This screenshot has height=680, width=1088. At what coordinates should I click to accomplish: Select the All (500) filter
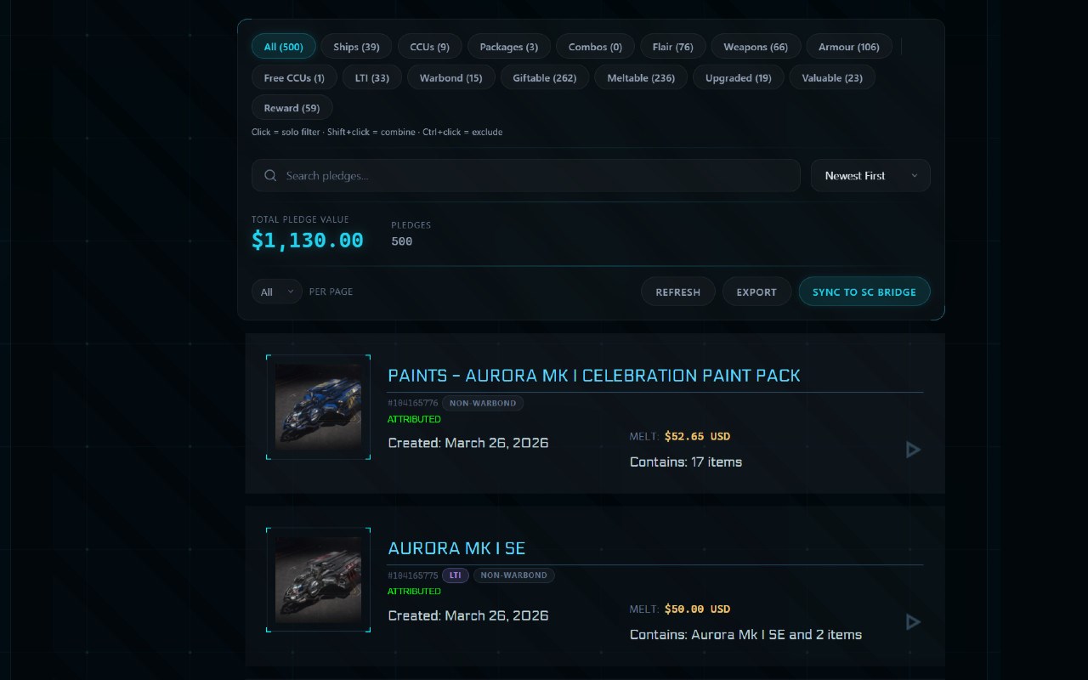[x=283, y=47]
